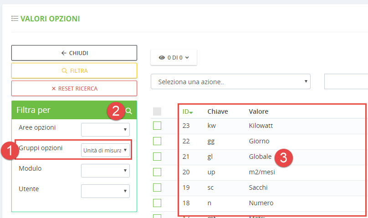The width and height of the screenshot is (368, 218).
Task: Click the yellow FILTRA button
Action: coord(74,71)
